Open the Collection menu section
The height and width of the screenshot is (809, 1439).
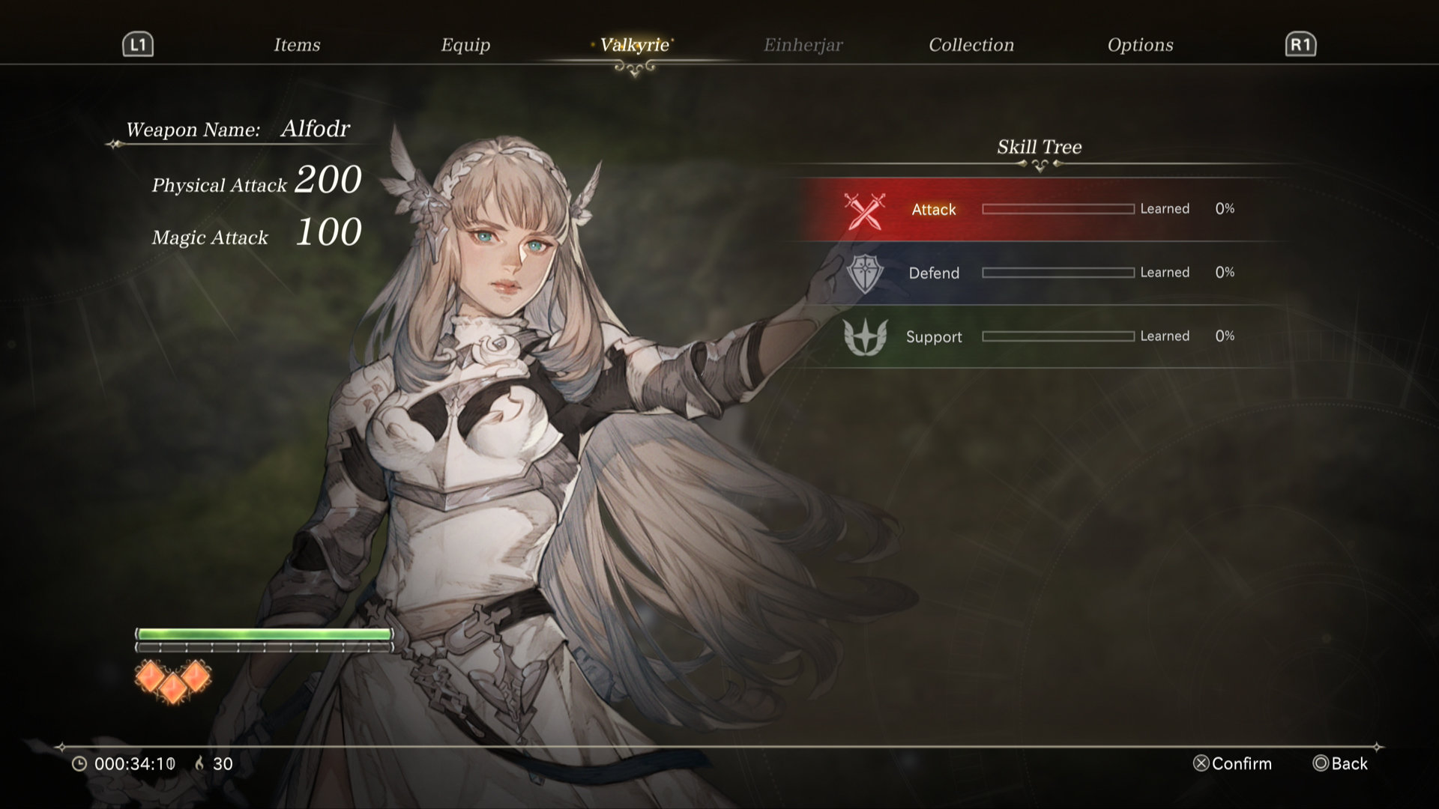tap(973, 43)
